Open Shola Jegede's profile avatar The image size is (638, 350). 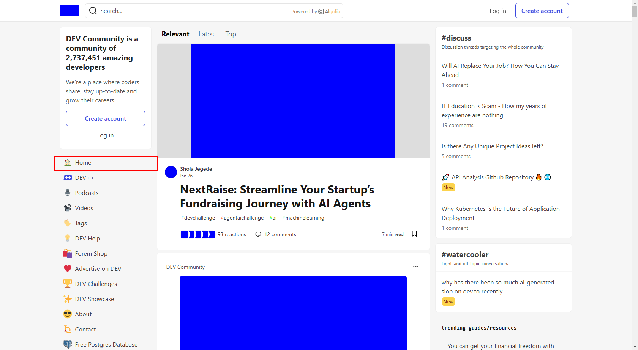tap(171, 172)
